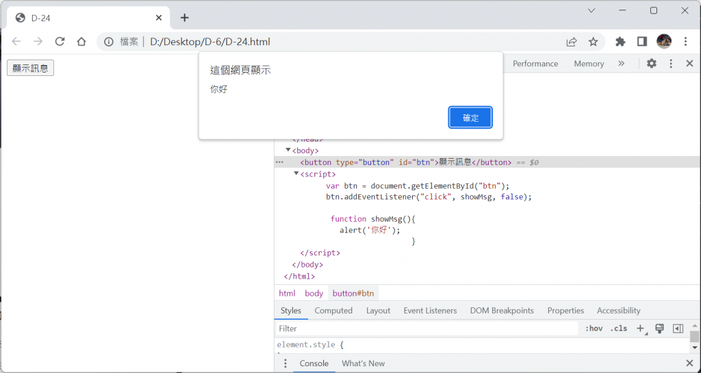Open DevTools settings gear
The image size is (701, 373).
coord(652,64)
